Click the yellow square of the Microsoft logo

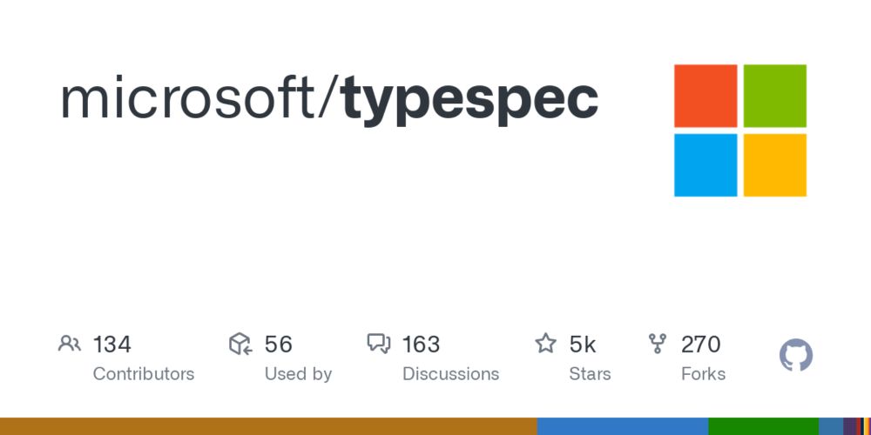pos(775,164)
